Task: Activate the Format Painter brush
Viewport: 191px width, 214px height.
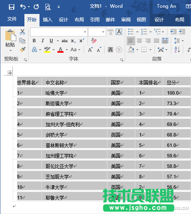Action: (x=22, y=50)
